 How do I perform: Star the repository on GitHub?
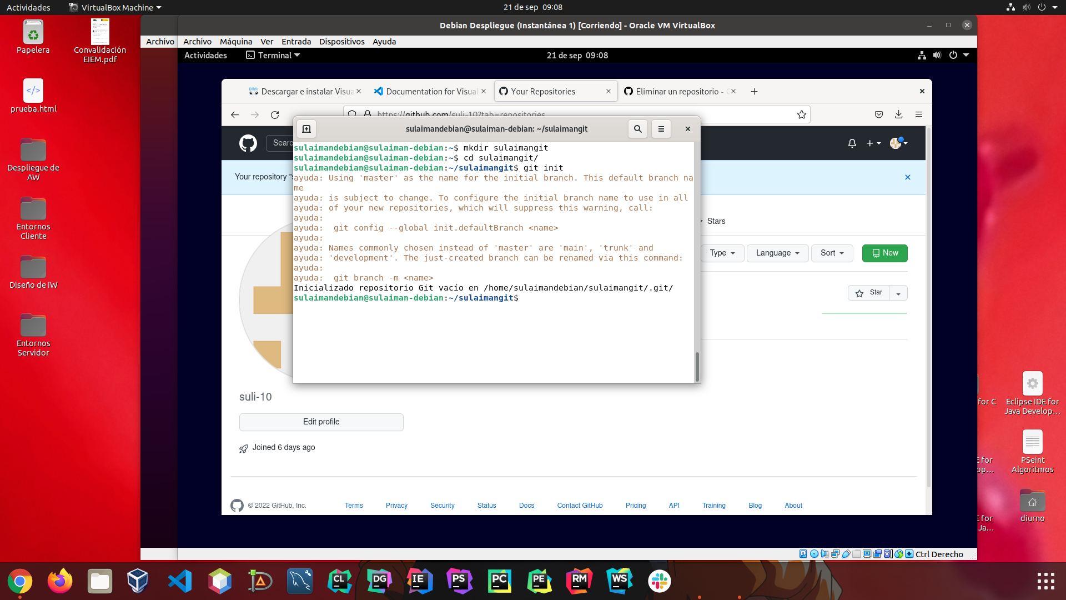pyautogui.click(x=868, y=293)
